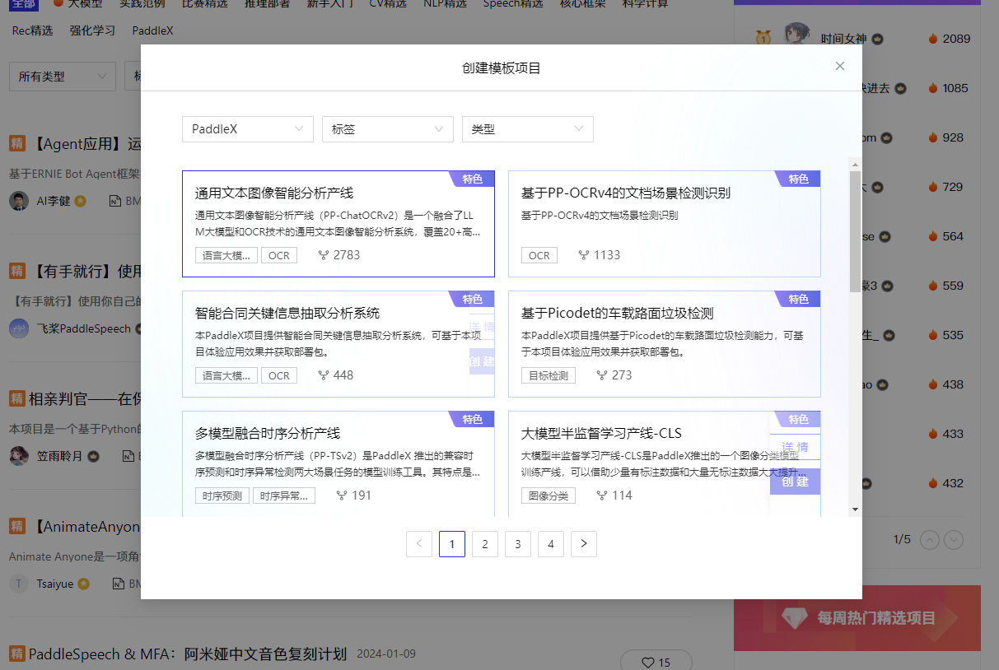Close the 创建模板项目 dialog
The image size is (999, 670).
tap(840, 66)
